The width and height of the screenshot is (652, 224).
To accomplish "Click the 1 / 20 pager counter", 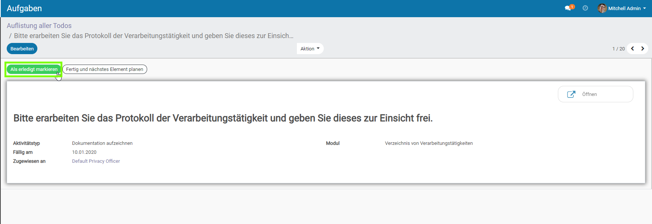I will click(618, 49).
